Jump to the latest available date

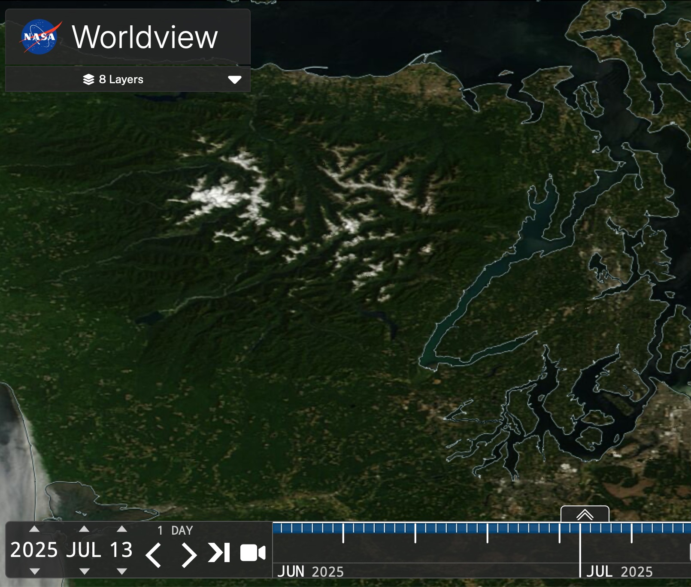[x=219, y=553]
